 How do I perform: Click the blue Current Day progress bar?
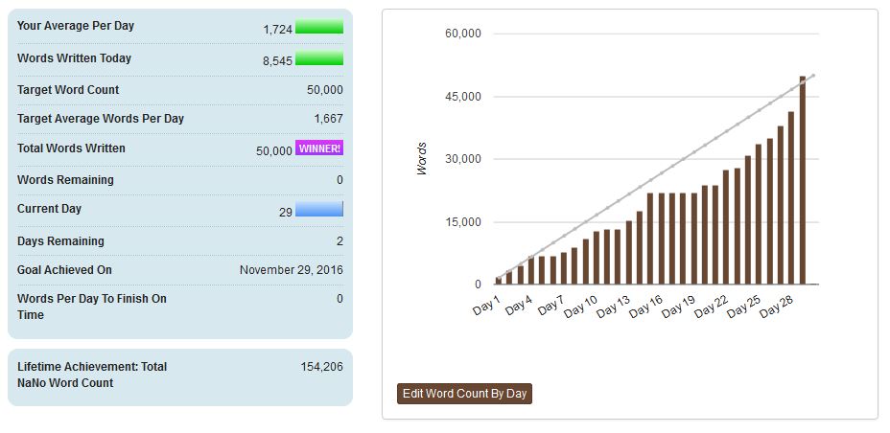click(319, 209)
